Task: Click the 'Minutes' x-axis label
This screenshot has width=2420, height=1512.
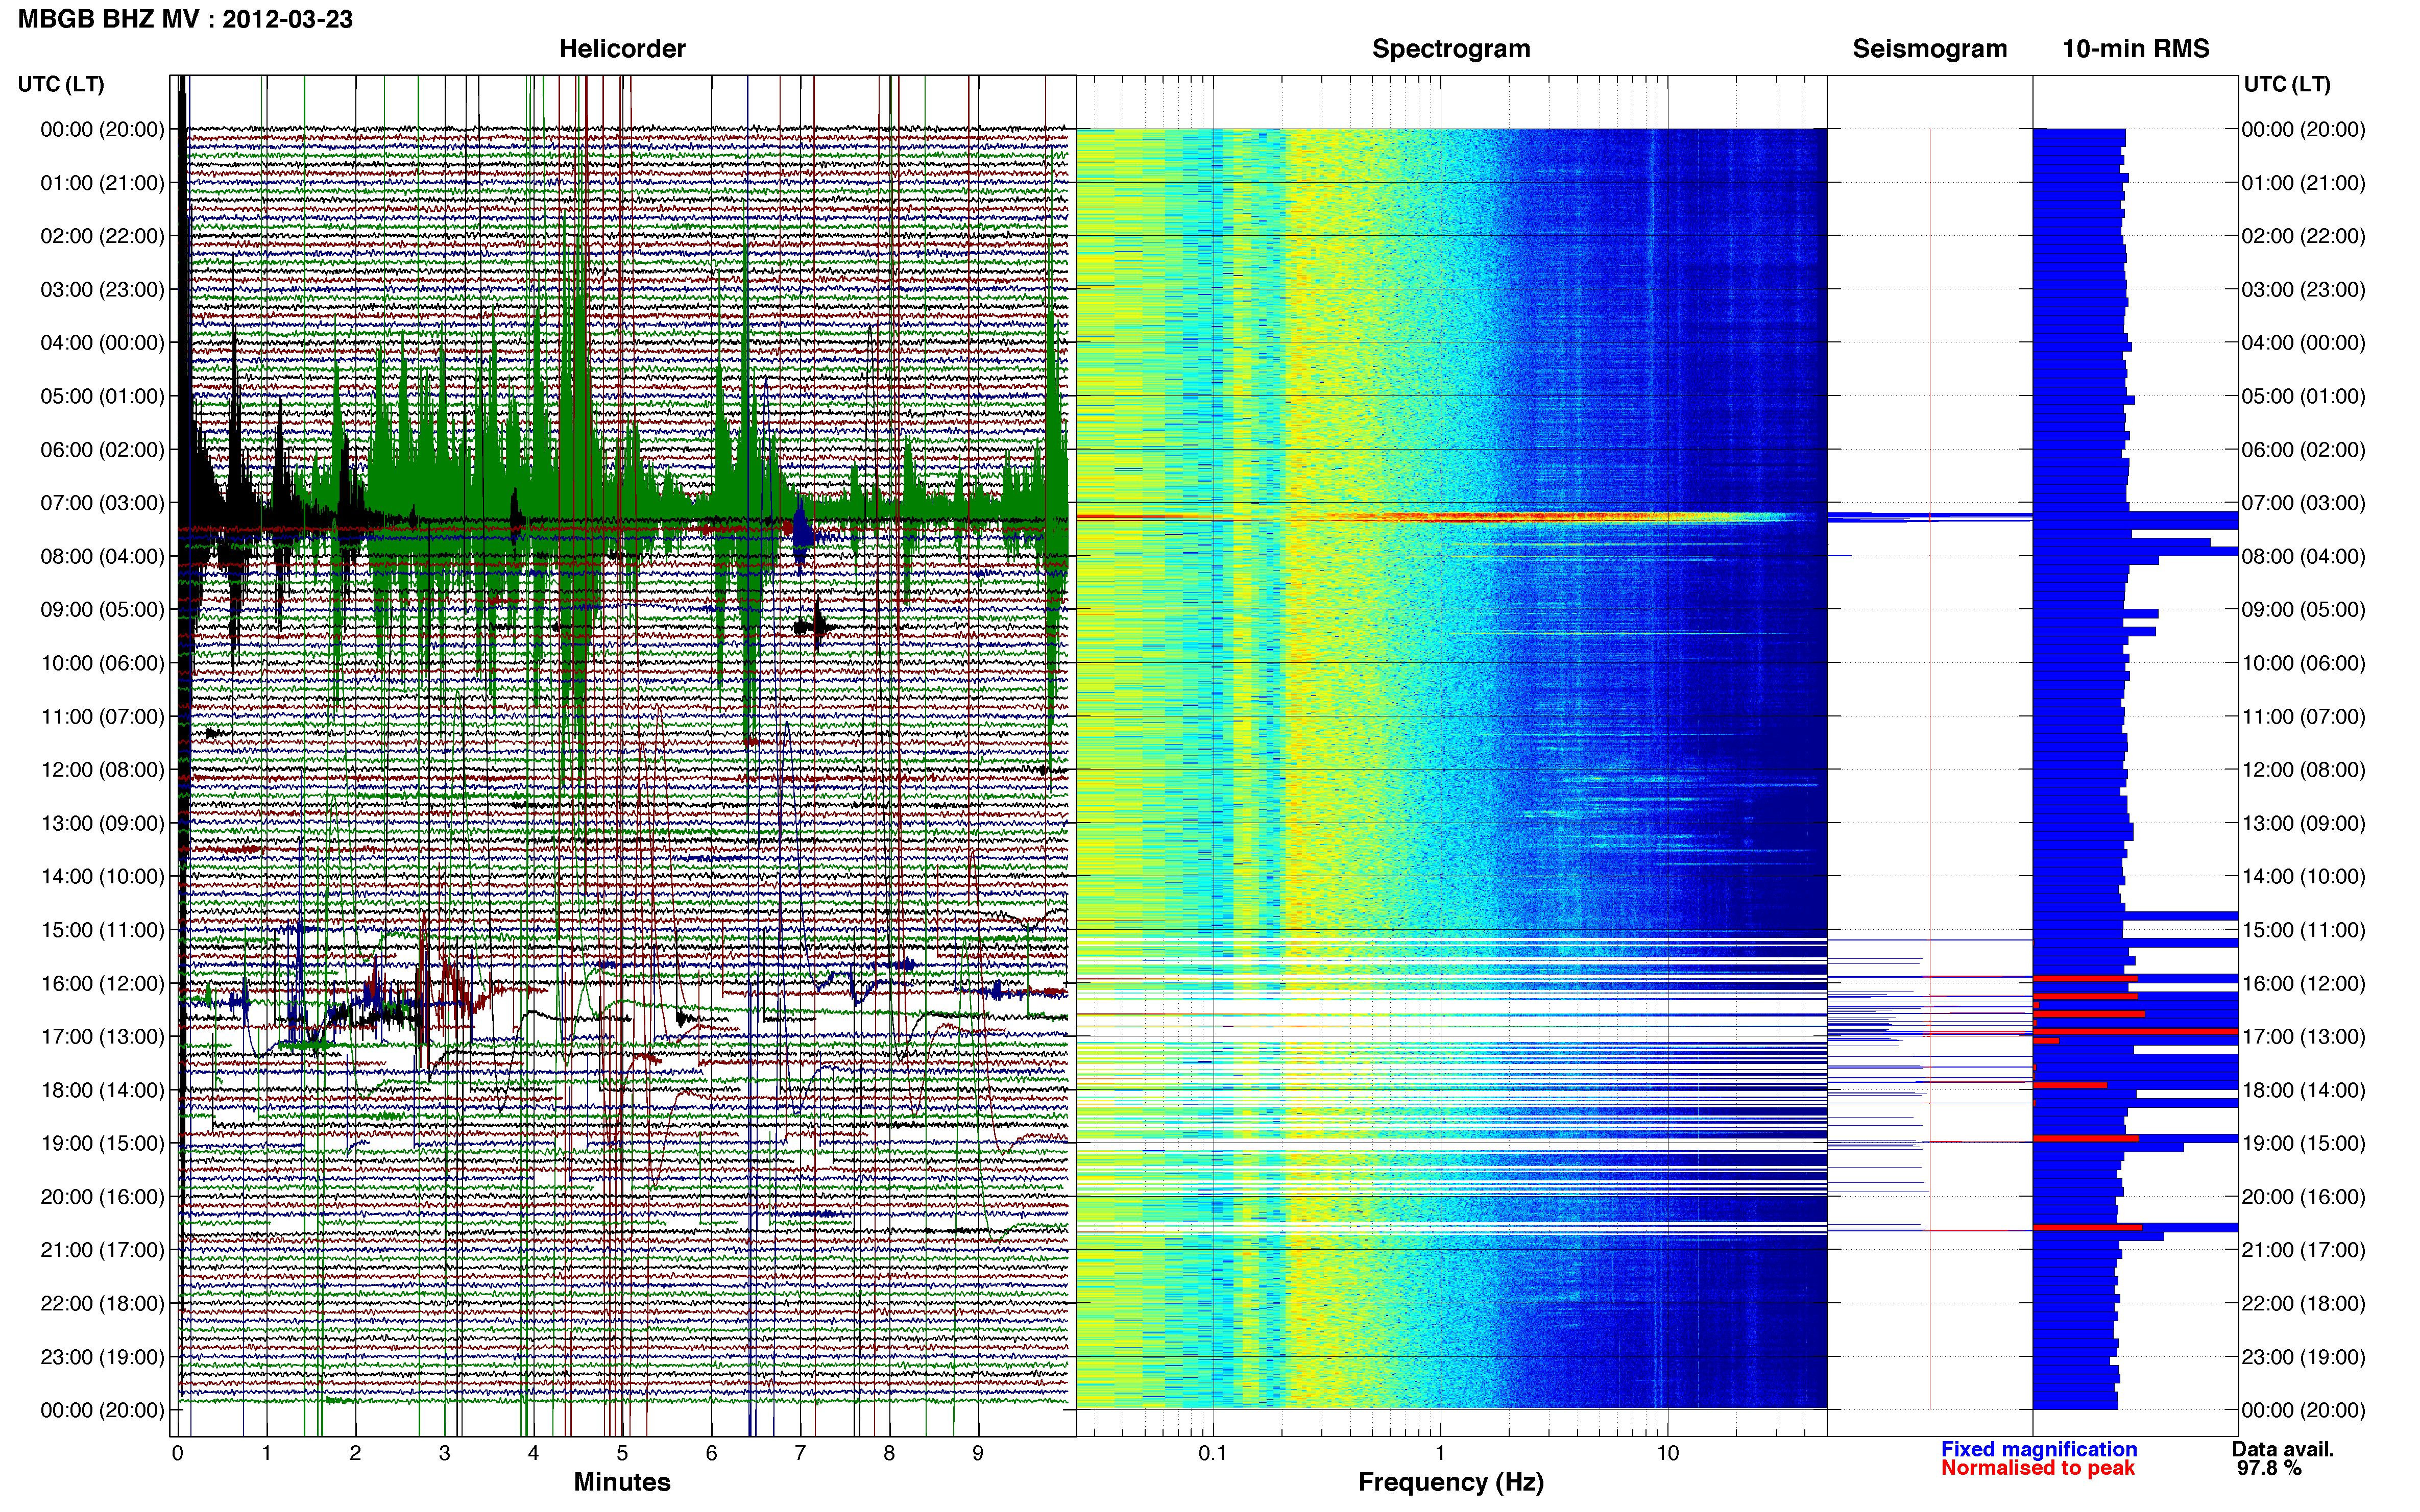Action: (x=622, y=1482)
